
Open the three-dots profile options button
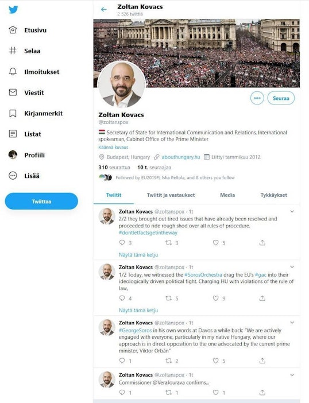[257, 98]
